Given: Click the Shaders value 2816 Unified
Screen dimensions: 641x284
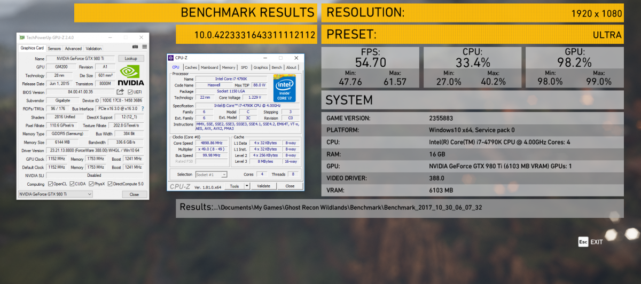Looking at the screenshot, I should tap(66, 117).
